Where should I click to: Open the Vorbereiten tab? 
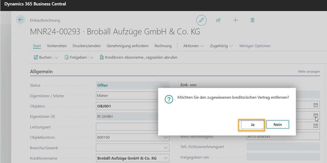(57, 46)
